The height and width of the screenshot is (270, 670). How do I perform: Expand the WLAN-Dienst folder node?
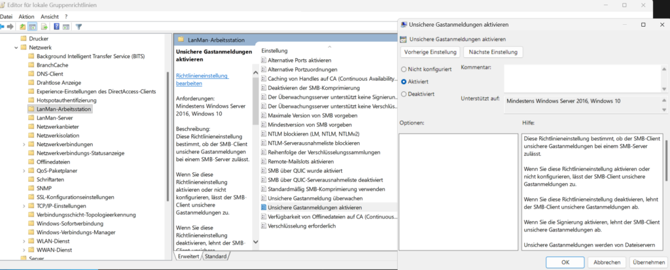click(24, 241)
